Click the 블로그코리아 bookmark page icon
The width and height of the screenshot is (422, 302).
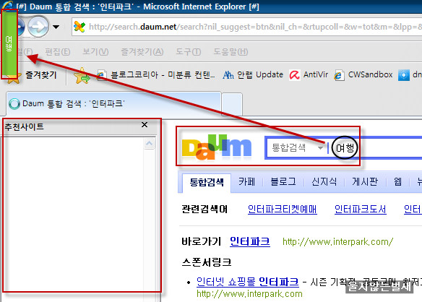tap(101, 75)
